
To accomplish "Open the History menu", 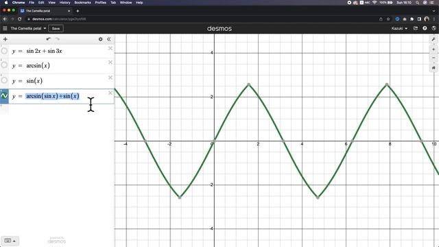I will point(65,3).
